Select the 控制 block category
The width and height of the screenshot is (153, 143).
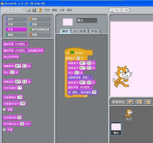(40, 19)
